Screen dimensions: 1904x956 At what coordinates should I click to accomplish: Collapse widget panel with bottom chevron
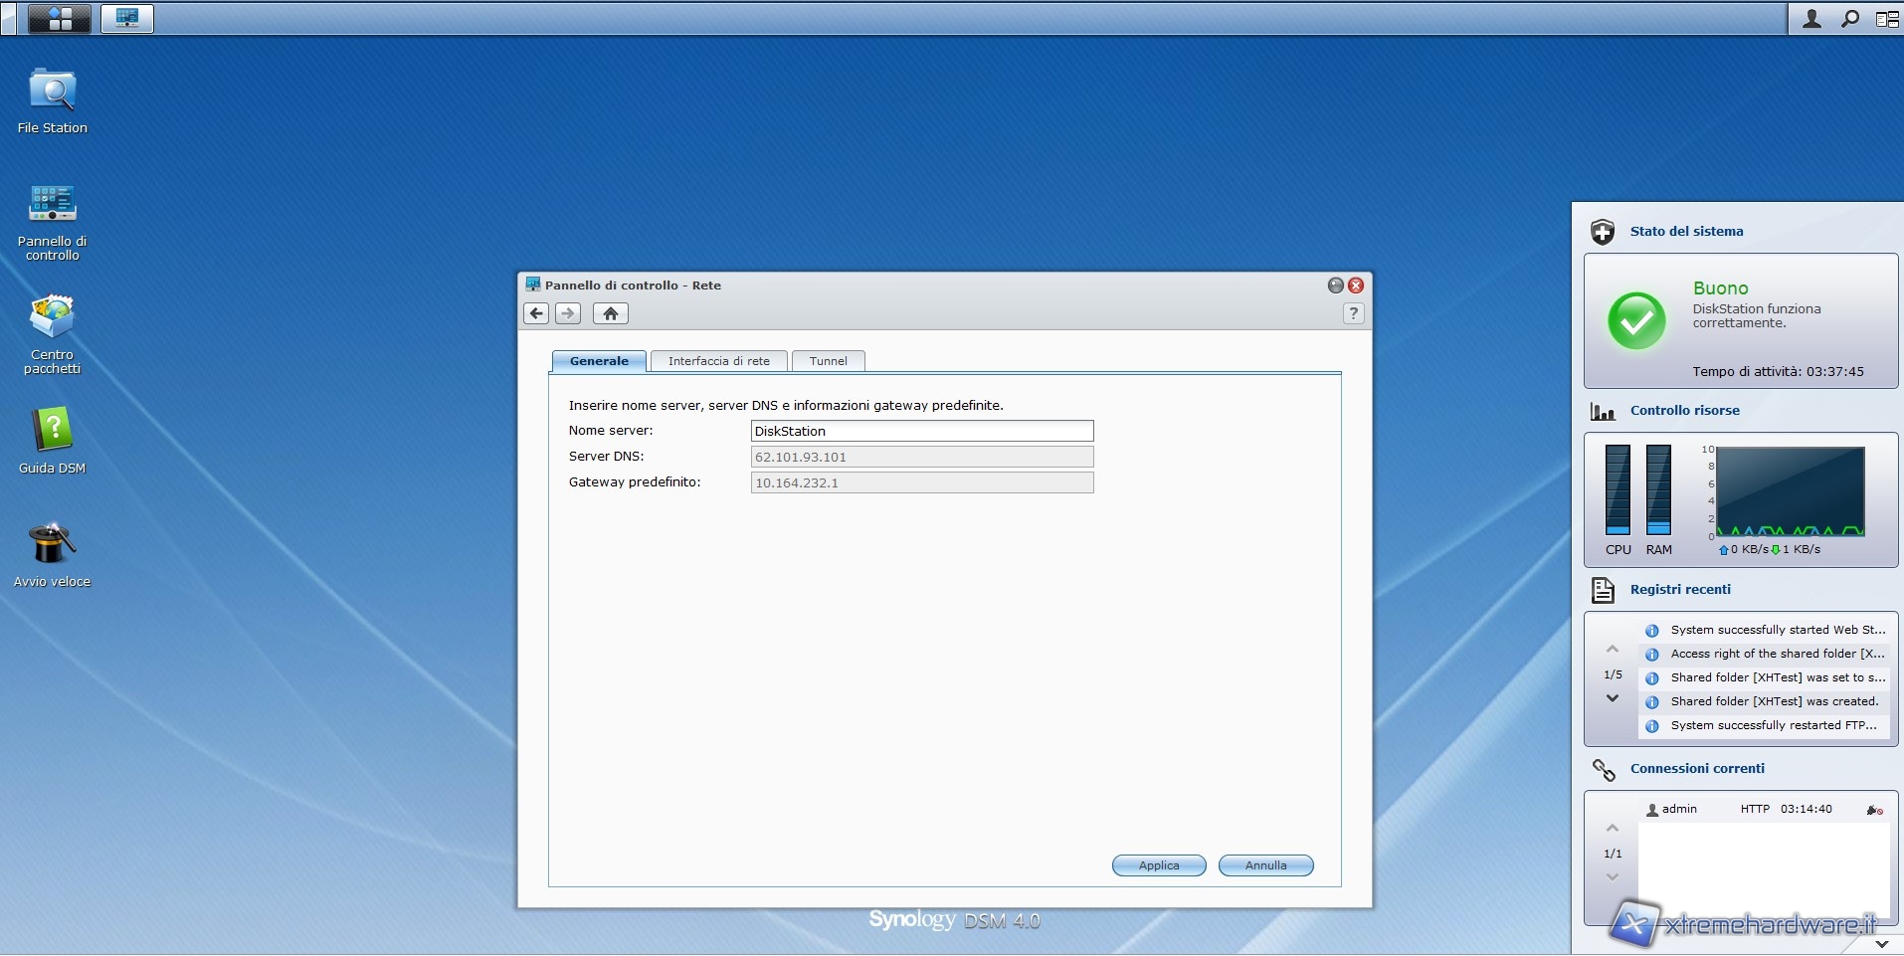tap(1881, 943)
